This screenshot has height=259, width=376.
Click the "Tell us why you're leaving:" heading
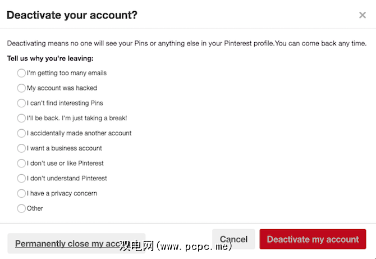click(50, 58)
